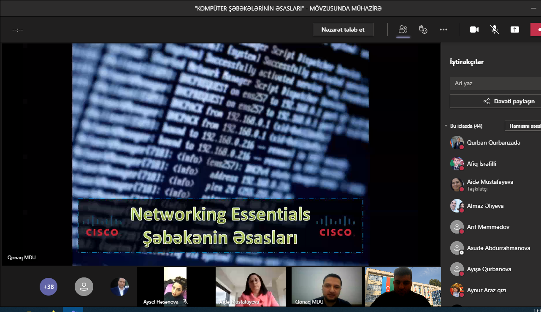The width and height of the screenshot is (541, 312).
Task: Click Afiq İsrəfilli's avatar photo
Action: 457,164
